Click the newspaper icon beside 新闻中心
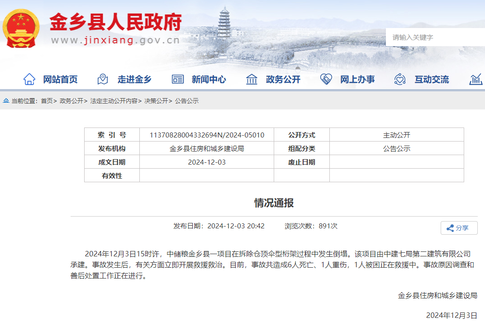Image resolution: width=485 pixels, height=331 pixels. click(x=178, y=79)
